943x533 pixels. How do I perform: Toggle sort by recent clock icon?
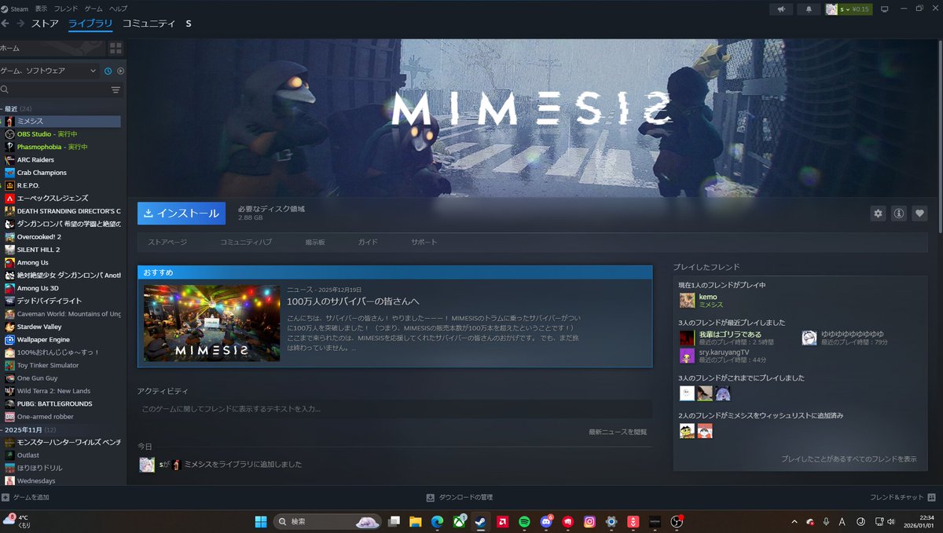click(108, 71)
